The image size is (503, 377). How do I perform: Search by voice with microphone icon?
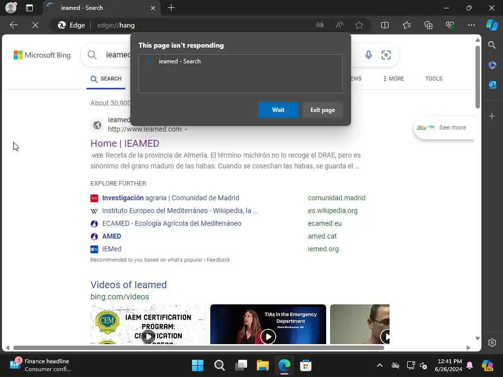tap(368, 55)
